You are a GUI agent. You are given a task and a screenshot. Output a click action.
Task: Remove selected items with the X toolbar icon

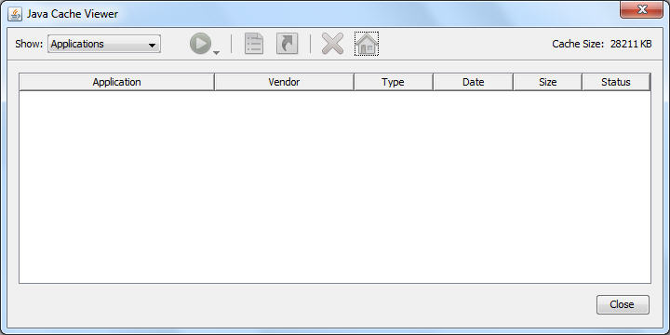[x=332, y=44]
